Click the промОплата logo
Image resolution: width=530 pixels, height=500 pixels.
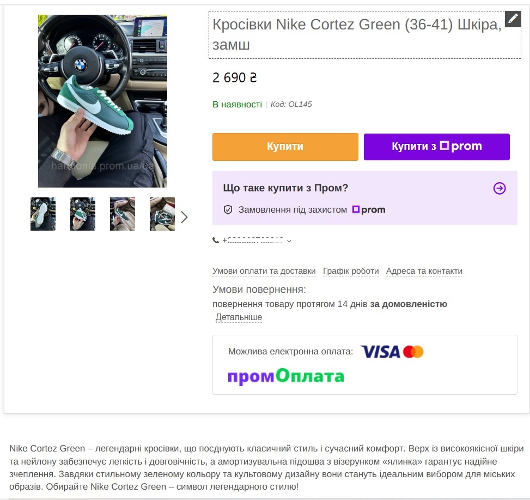coord(286,376)
